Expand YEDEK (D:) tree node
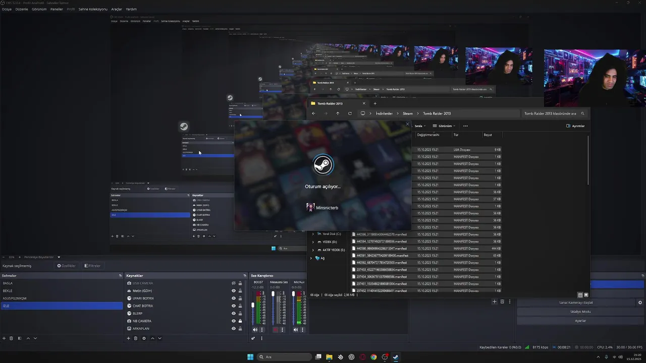646x363 pixels. (313, 242)
